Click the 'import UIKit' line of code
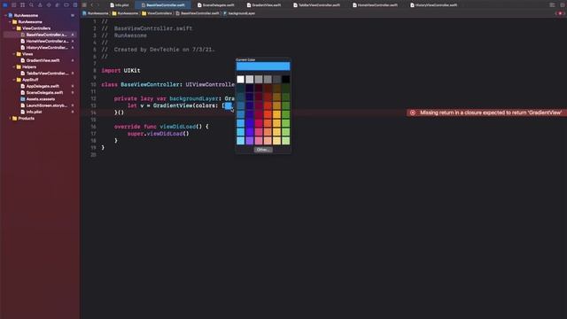The height and width of the screenshot is (319, 567). (x=120, y=71)
